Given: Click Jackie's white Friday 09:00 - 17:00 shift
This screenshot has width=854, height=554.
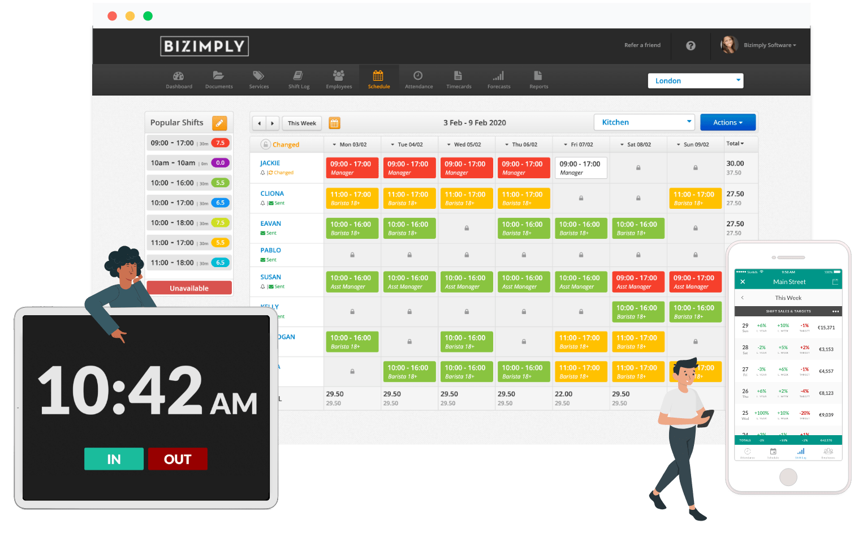Looking at the screenshot, I should point(581,168).
